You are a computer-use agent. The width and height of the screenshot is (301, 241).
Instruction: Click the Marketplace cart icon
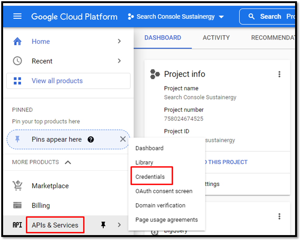(17, 185)
